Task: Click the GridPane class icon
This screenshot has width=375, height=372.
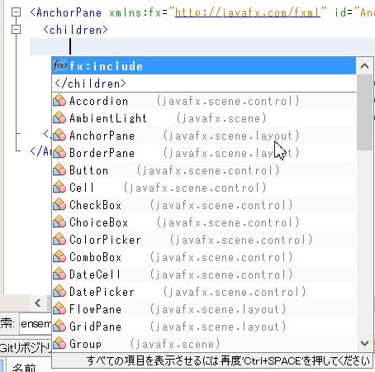Action: (59, 327)
